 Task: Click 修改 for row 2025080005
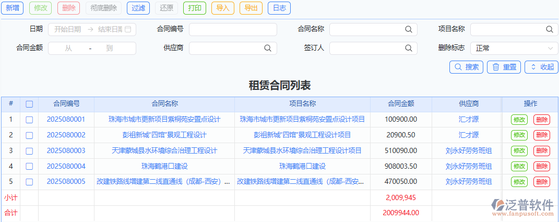click(x=519, y=182)
